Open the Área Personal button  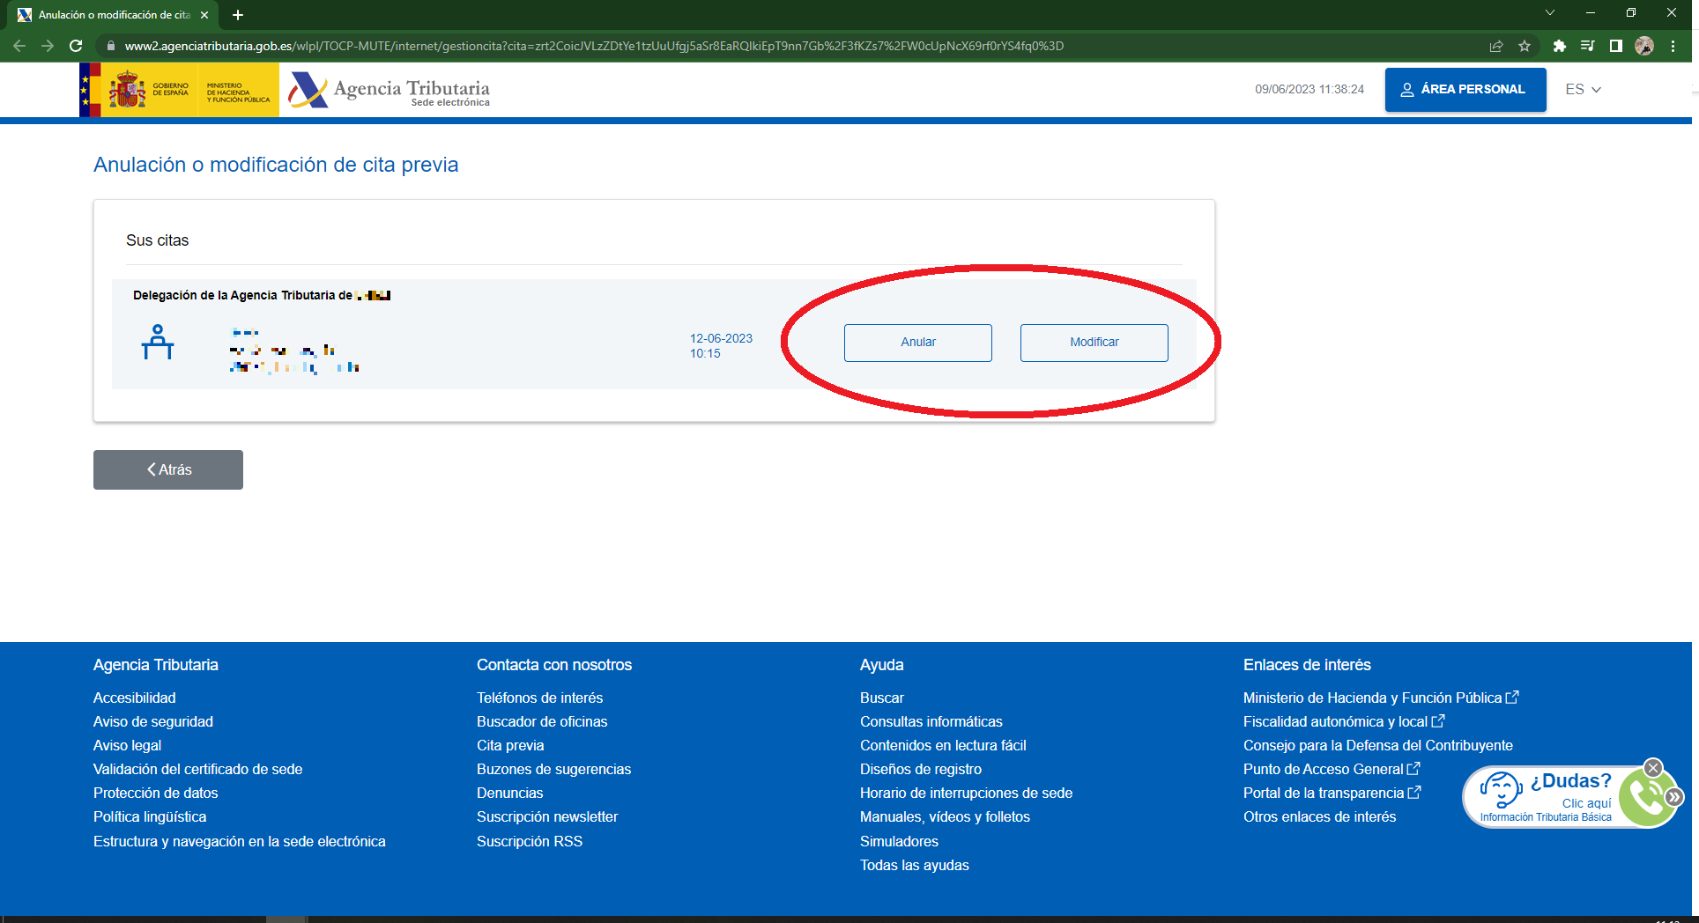coord(1465,90)
